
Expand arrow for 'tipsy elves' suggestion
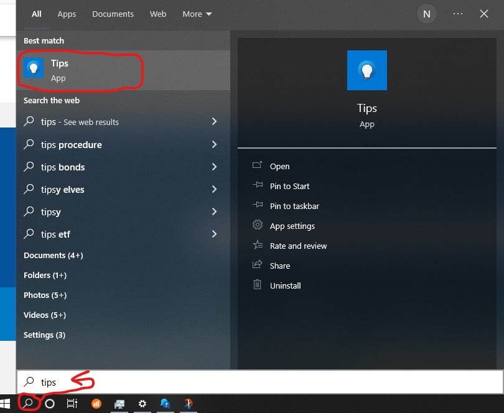pyautogui.click(x=215, y=189)
